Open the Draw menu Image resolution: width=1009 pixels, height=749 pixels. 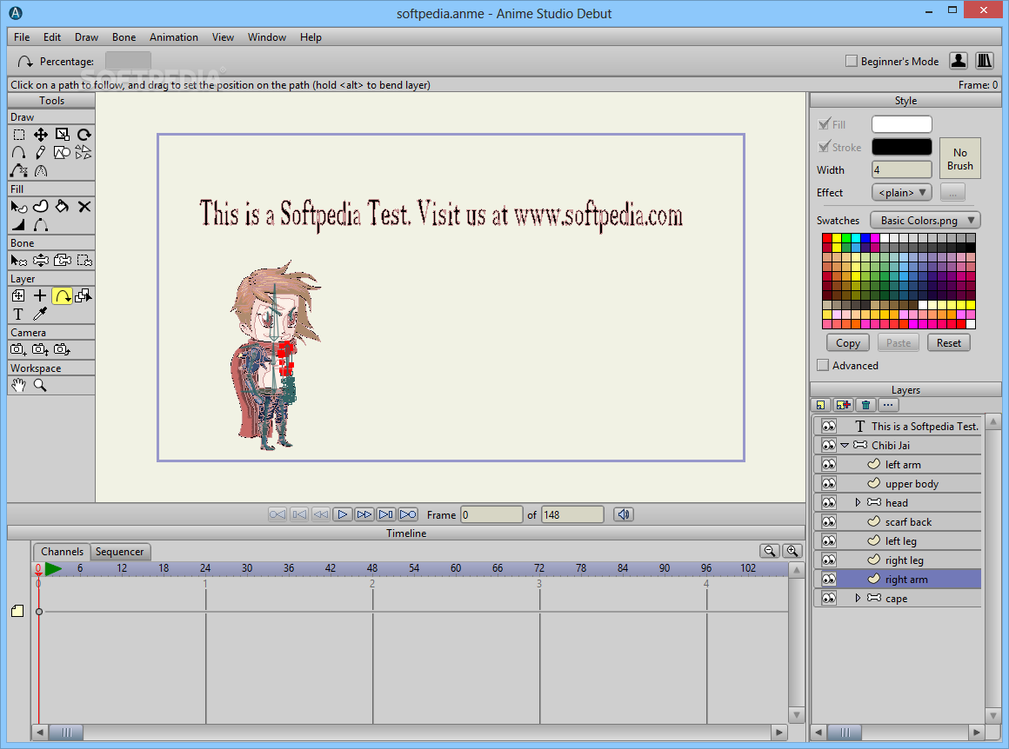tap(86, 37)
